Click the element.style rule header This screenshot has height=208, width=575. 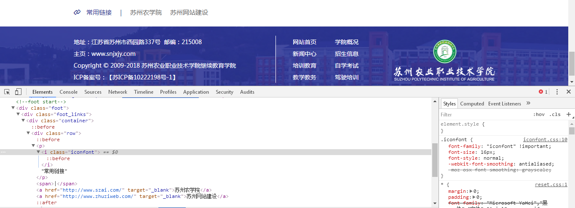coord(463,124)
